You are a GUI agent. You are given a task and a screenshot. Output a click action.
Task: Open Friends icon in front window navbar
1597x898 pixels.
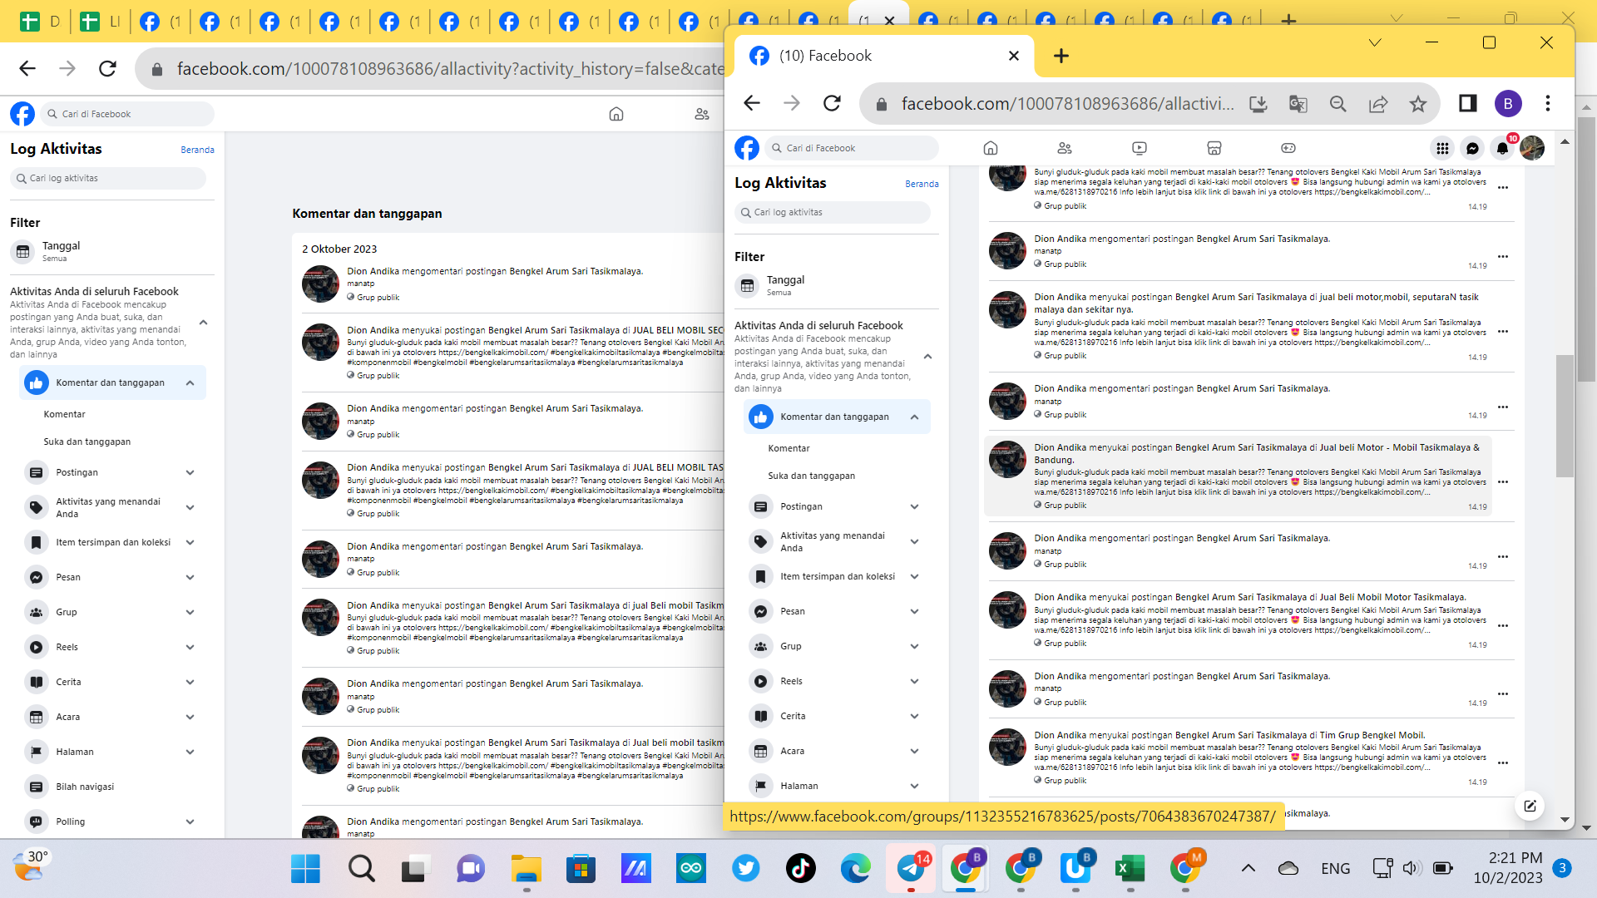pyautogui.click(x=1065, y=148)
